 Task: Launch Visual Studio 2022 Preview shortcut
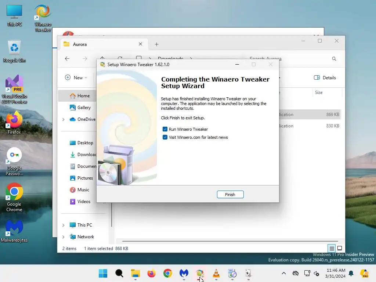click(x=14, y=90)
